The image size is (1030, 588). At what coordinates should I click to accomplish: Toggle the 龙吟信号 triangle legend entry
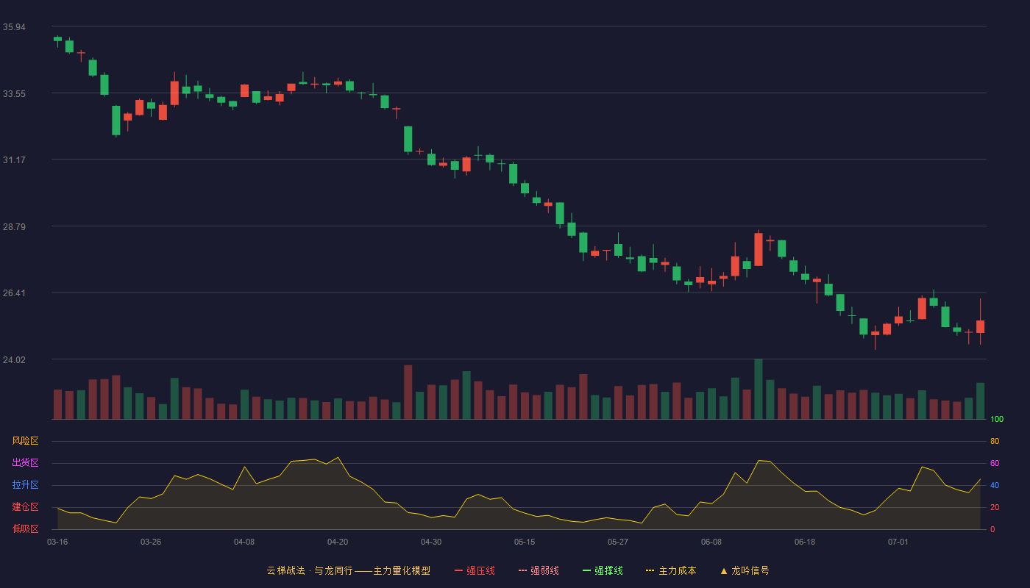click(745, 570)
